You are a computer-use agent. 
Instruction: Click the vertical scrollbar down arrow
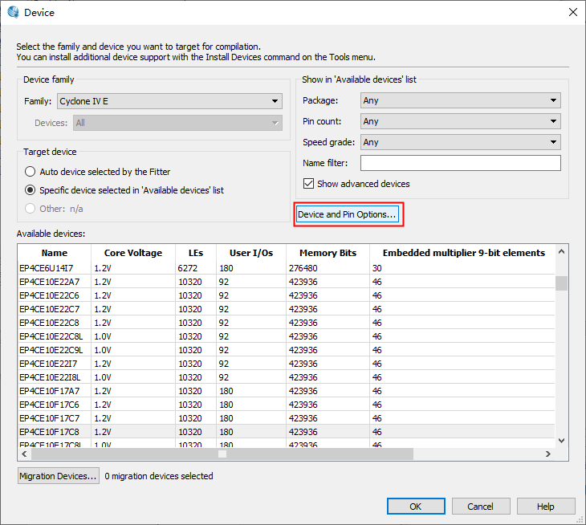(x=562, y=440)
